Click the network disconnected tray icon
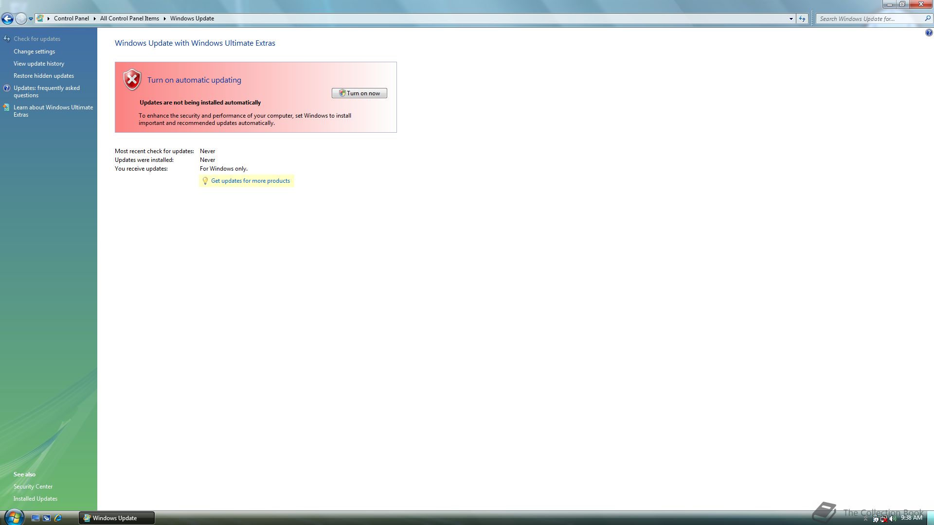 tap(883, 519)
